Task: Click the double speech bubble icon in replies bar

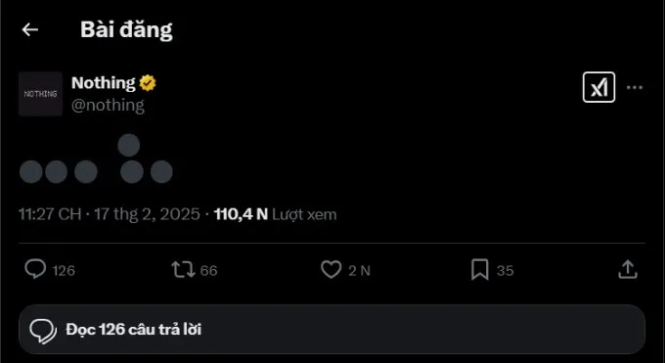Action: coord(43,331)
